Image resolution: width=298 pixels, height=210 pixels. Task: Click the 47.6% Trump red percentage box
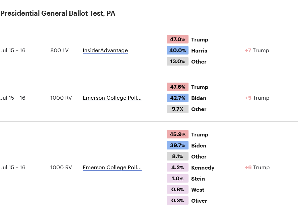pos(177,87)
